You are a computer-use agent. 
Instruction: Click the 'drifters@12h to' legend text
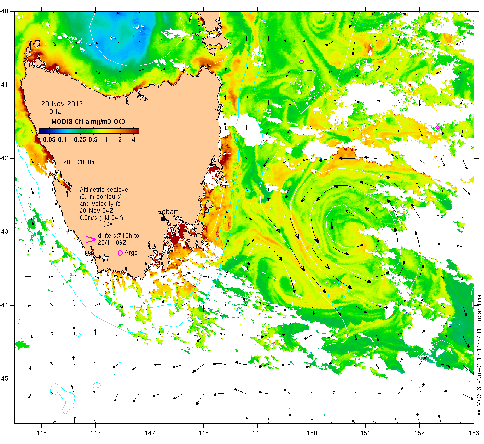coord(119,236)
